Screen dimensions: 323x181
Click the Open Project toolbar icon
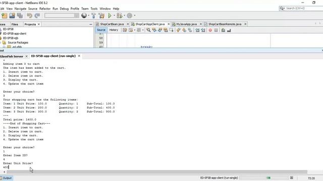12,16
